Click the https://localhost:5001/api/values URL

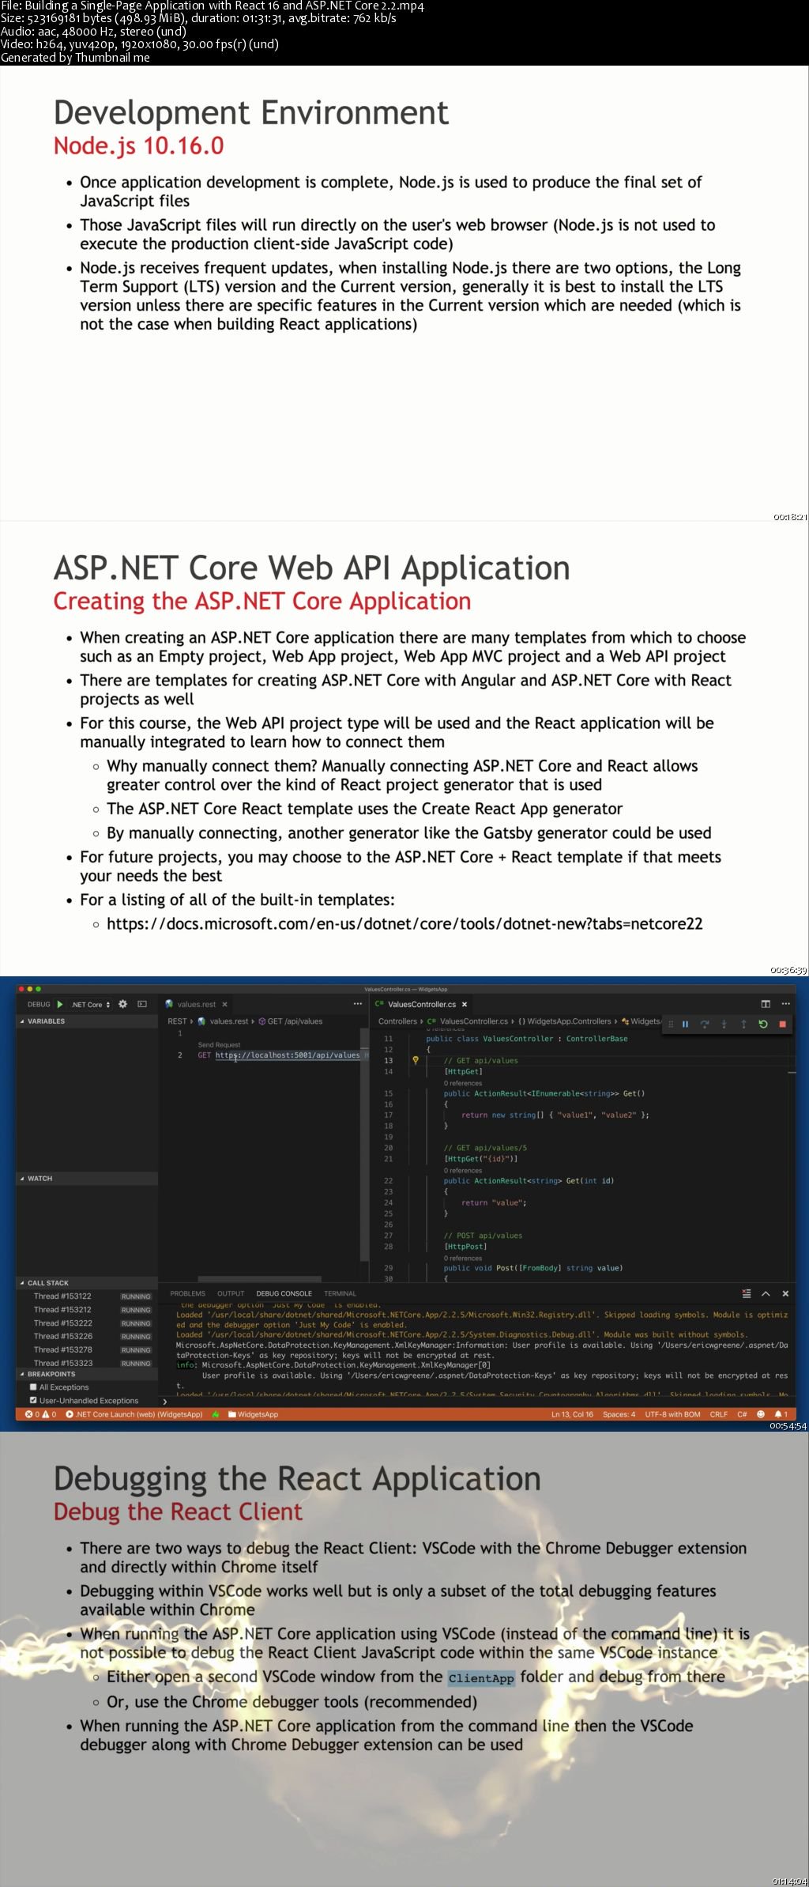point(288,1055)
